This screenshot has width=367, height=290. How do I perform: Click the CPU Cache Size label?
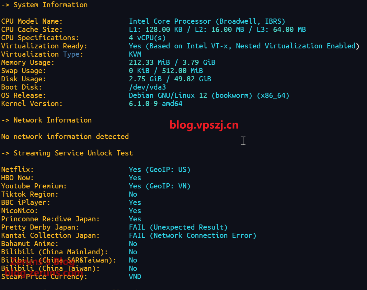click(32, 30)
